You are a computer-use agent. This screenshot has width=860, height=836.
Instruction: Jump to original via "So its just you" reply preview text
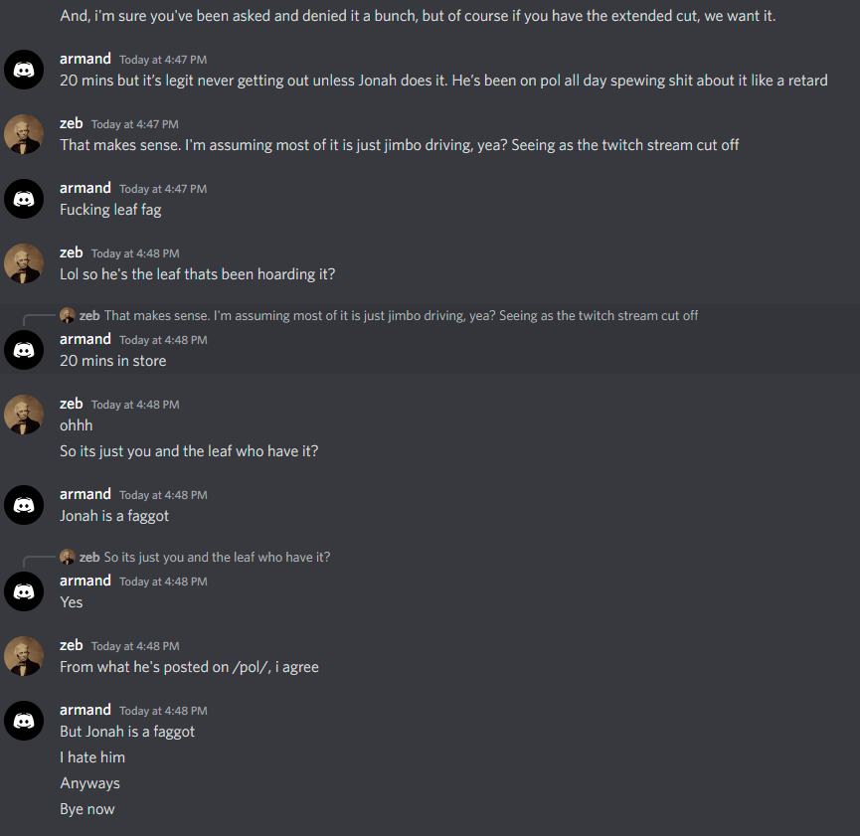[x=217, y=557]
